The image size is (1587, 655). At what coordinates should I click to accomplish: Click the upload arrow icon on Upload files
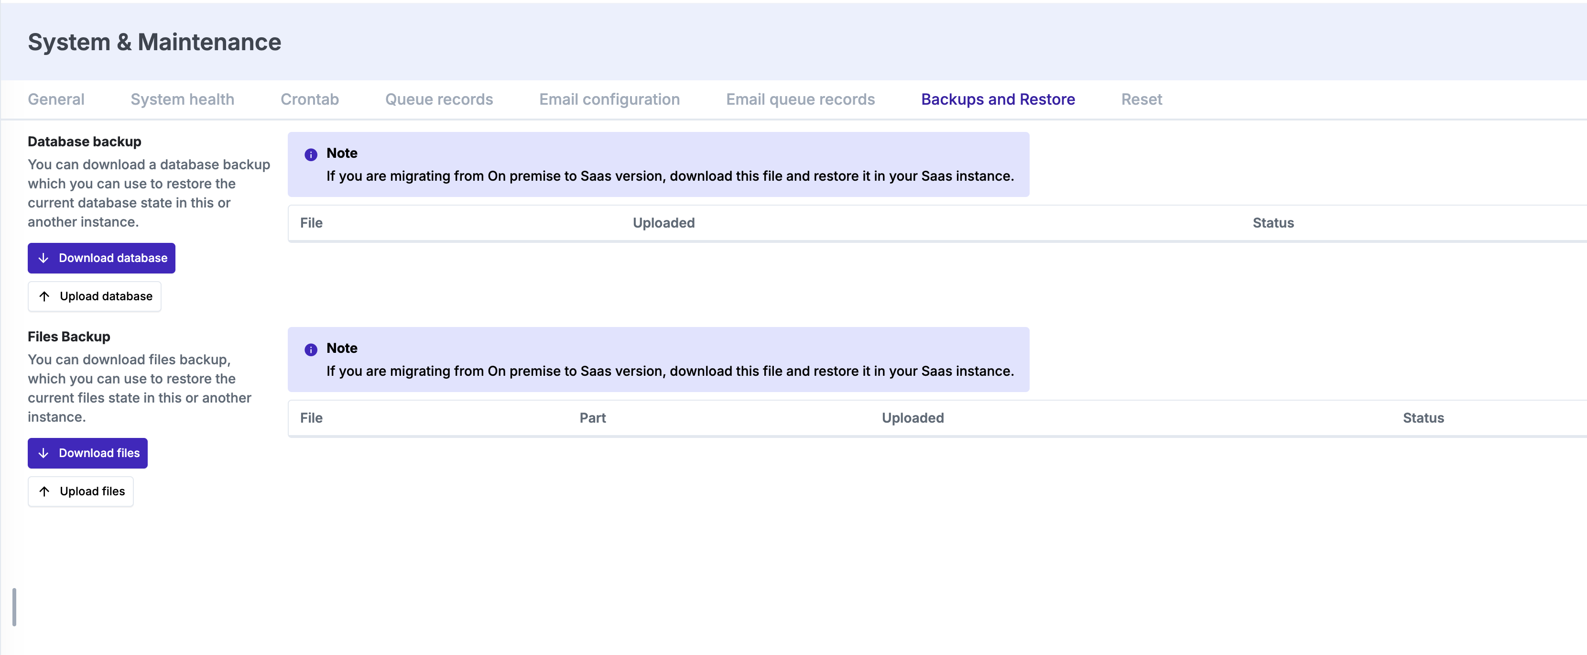click(x=44, y=491)
